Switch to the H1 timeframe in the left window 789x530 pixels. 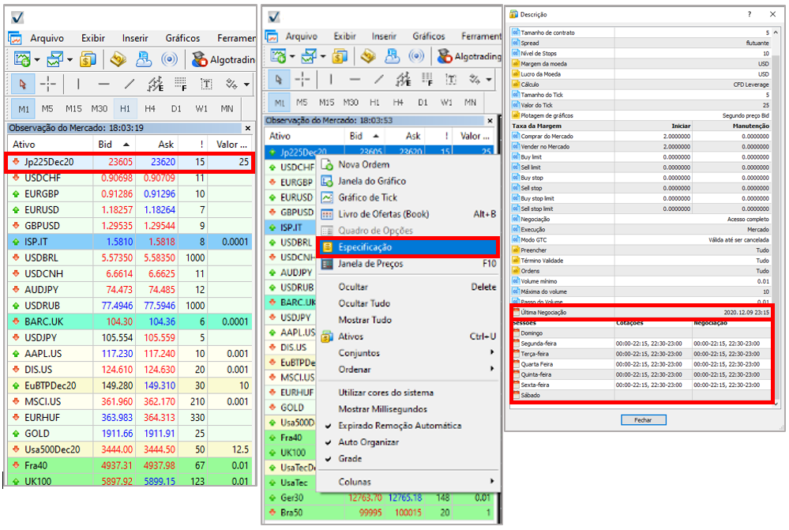125,108
